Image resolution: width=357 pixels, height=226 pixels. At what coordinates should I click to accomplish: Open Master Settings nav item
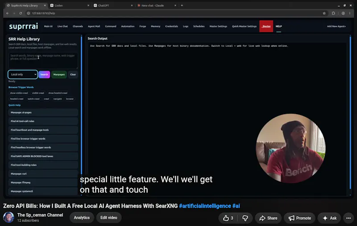pos(218,26)
